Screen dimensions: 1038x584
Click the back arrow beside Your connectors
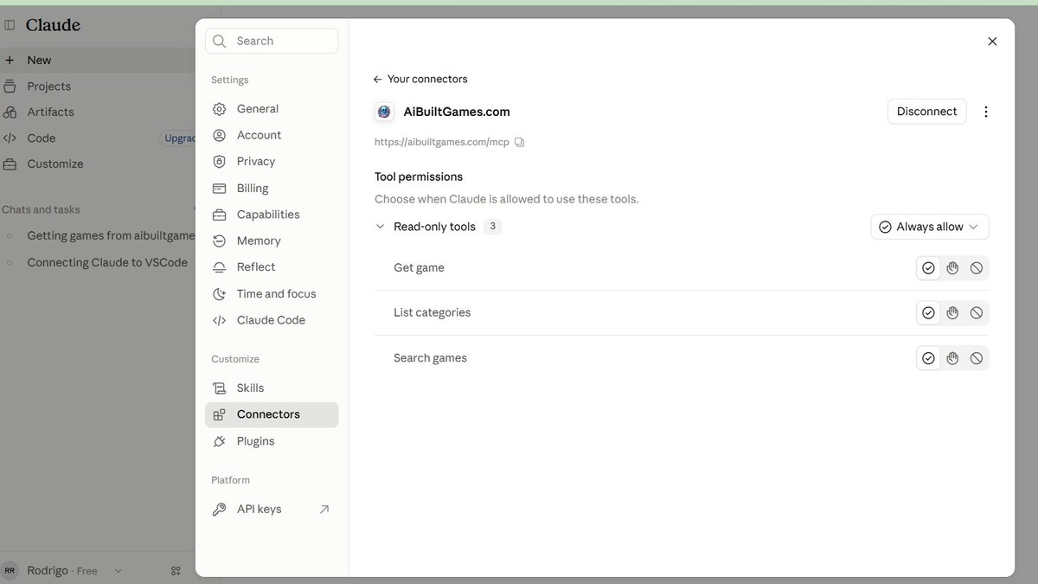(x=377, y=80)
